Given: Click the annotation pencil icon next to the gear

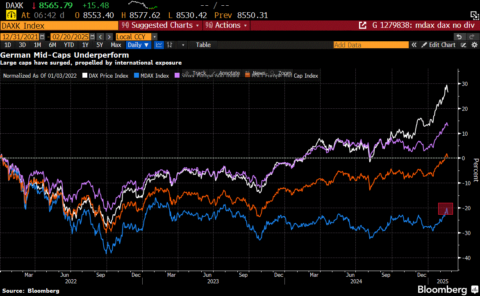Looking at the screenshot, I should (464, 45).
